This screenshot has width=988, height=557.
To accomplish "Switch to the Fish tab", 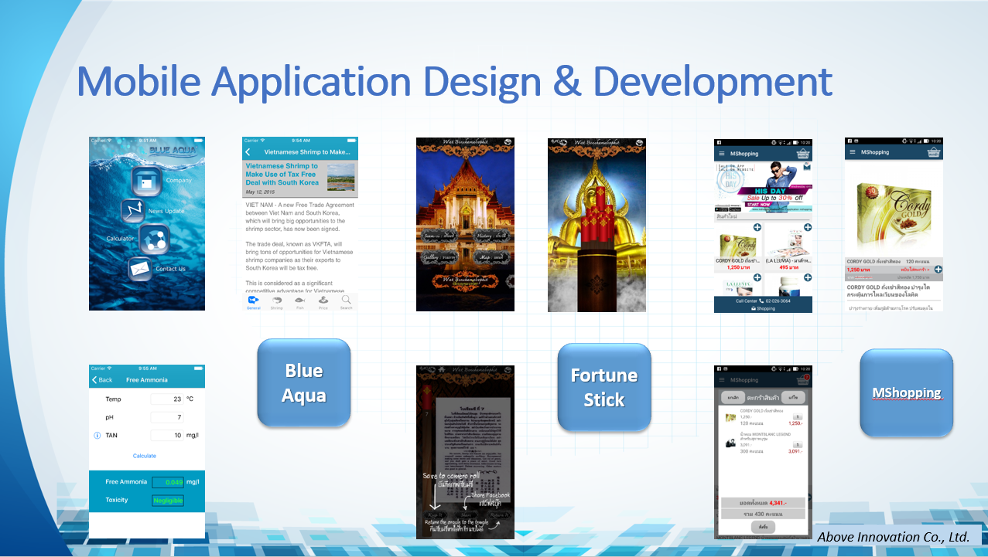I will tap(299, 302).
